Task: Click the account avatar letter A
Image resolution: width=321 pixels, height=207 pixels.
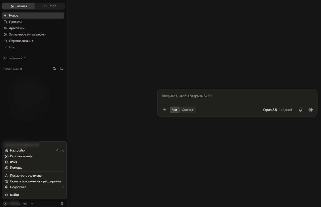Action: click(5, 204)
